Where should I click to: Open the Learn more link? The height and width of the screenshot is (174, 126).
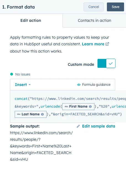click(x=93, y=44)
